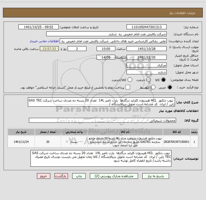Click the کد کالا column header
206x200 pixels.
click(x=177, y=132)
